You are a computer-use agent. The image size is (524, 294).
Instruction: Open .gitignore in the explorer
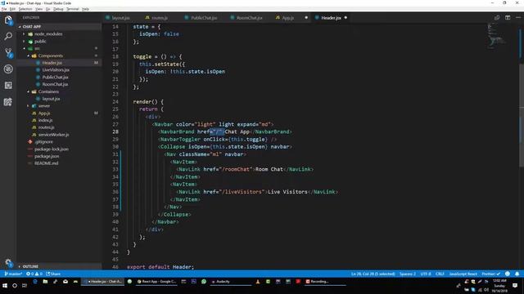pos(43,141)
